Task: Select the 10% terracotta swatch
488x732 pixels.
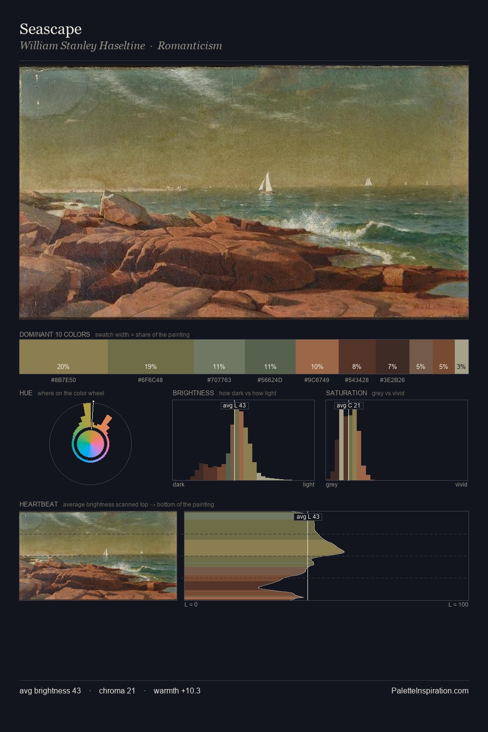Action: point(317,357)
